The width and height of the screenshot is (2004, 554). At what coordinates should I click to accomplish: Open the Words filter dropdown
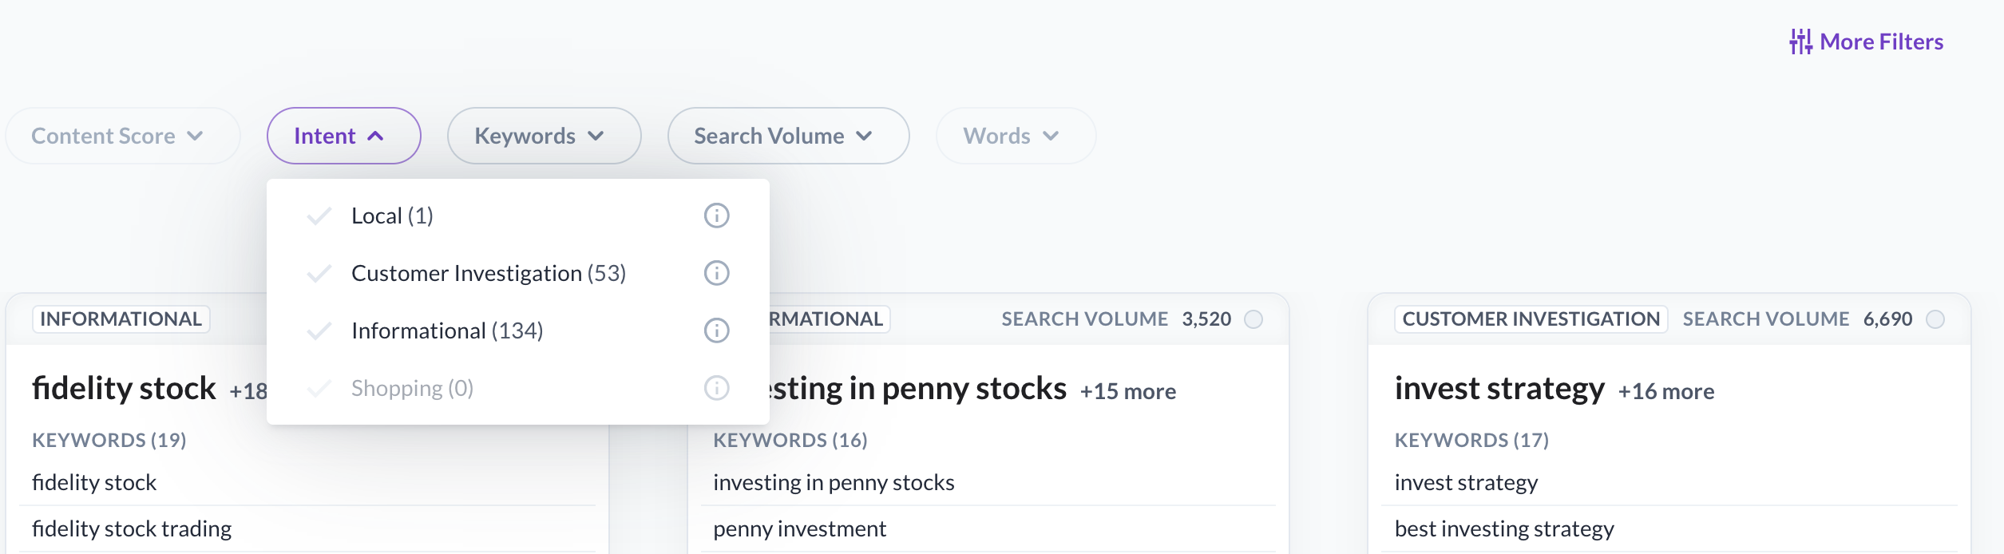click(x=1016, y=136)
